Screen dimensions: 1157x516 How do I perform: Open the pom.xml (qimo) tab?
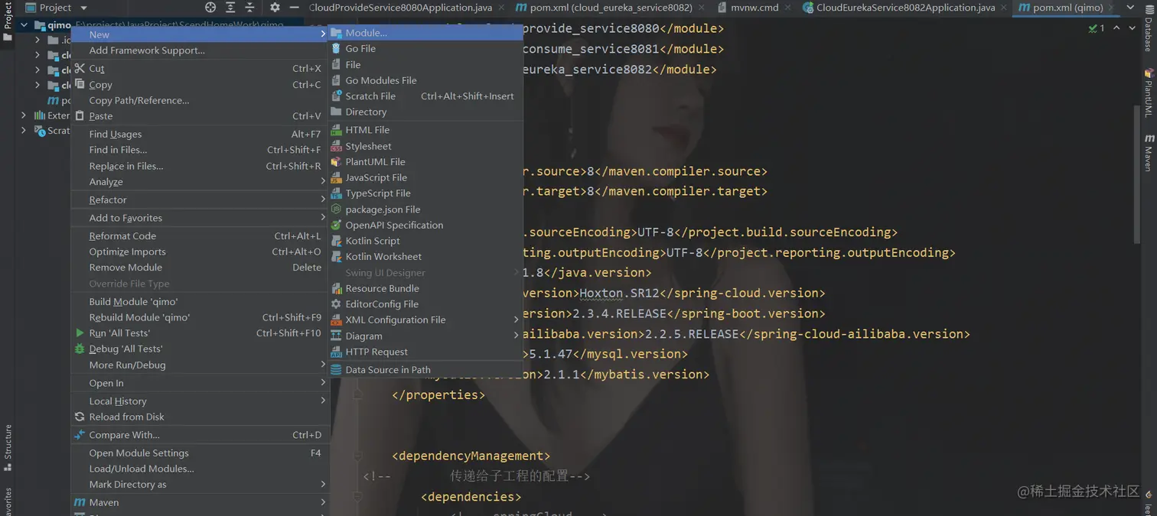1067,8
